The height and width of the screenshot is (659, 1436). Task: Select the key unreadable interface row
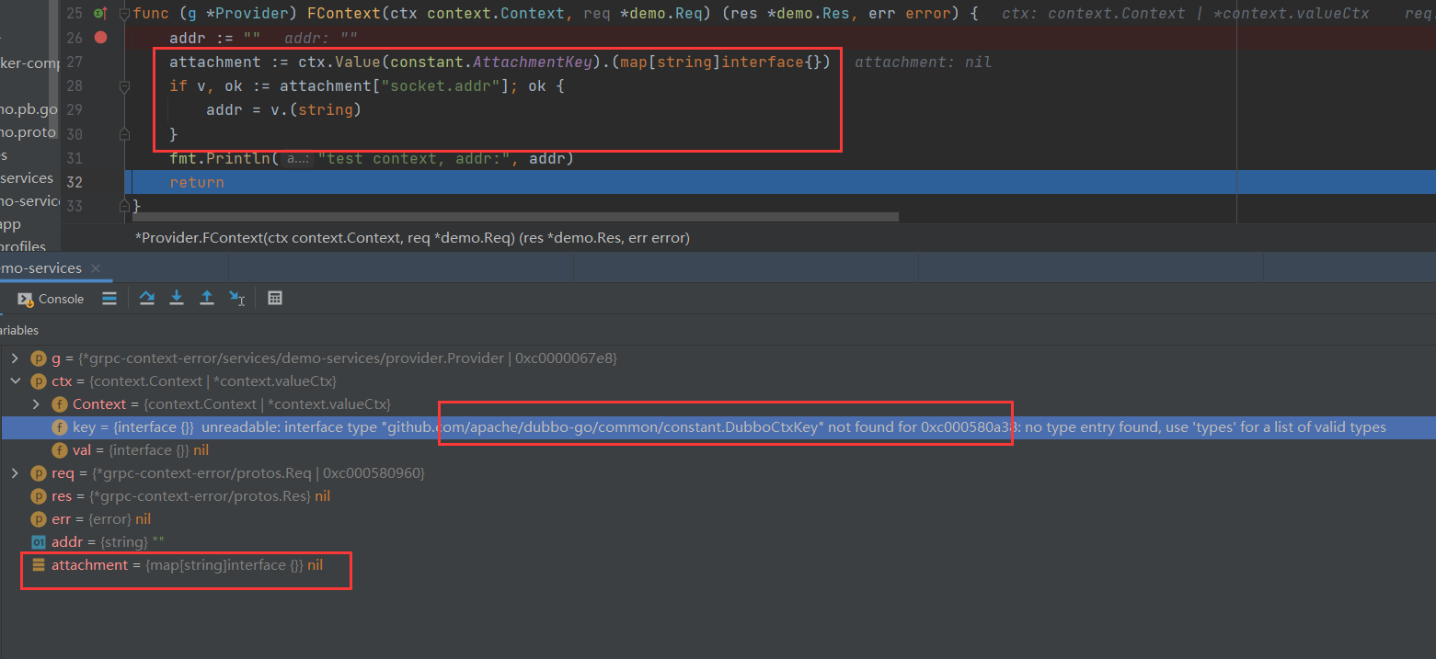(718, 427)
